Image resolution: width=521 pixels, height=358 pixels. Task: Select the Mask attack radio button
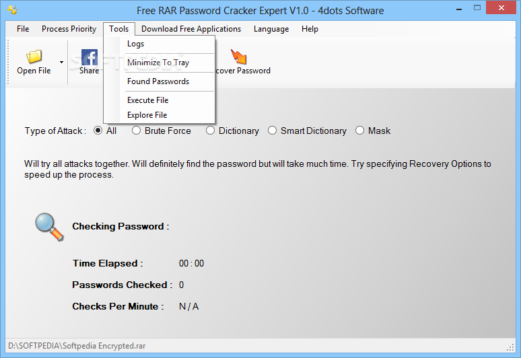tap(359, 131)
